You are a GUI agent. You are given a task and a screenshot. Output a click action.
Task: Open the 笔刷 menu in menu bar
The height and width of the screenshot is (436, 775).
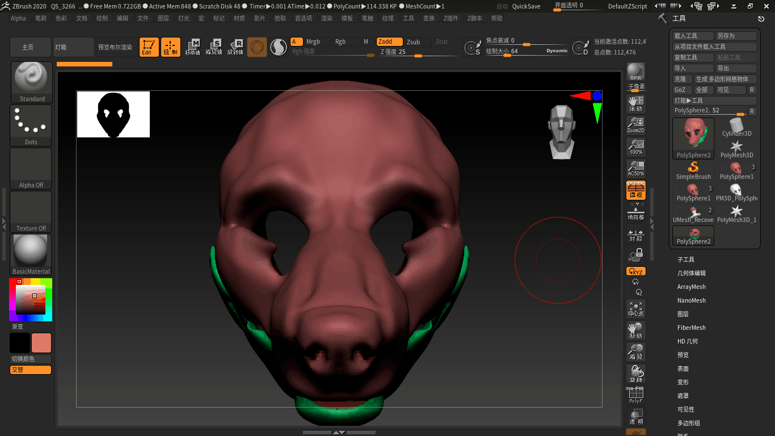pyautogui.click(x=40, y=18)
